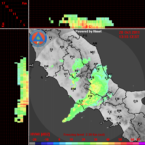Click the 0 dBZ legend value
Image resolution: width=145 pixels, height=145 pixels.
[x=59, y=139]
